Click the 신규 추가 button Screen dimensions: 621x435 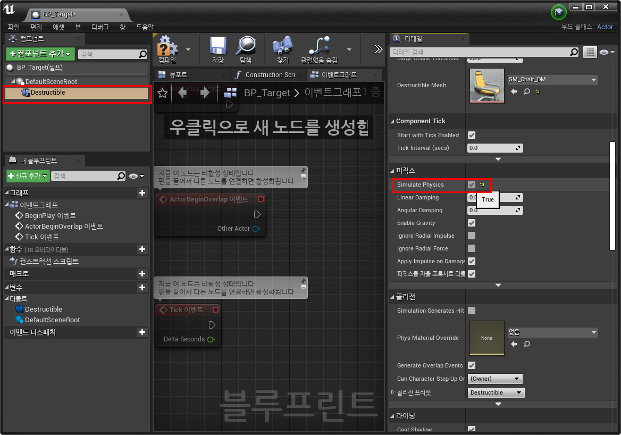(28, 176)
